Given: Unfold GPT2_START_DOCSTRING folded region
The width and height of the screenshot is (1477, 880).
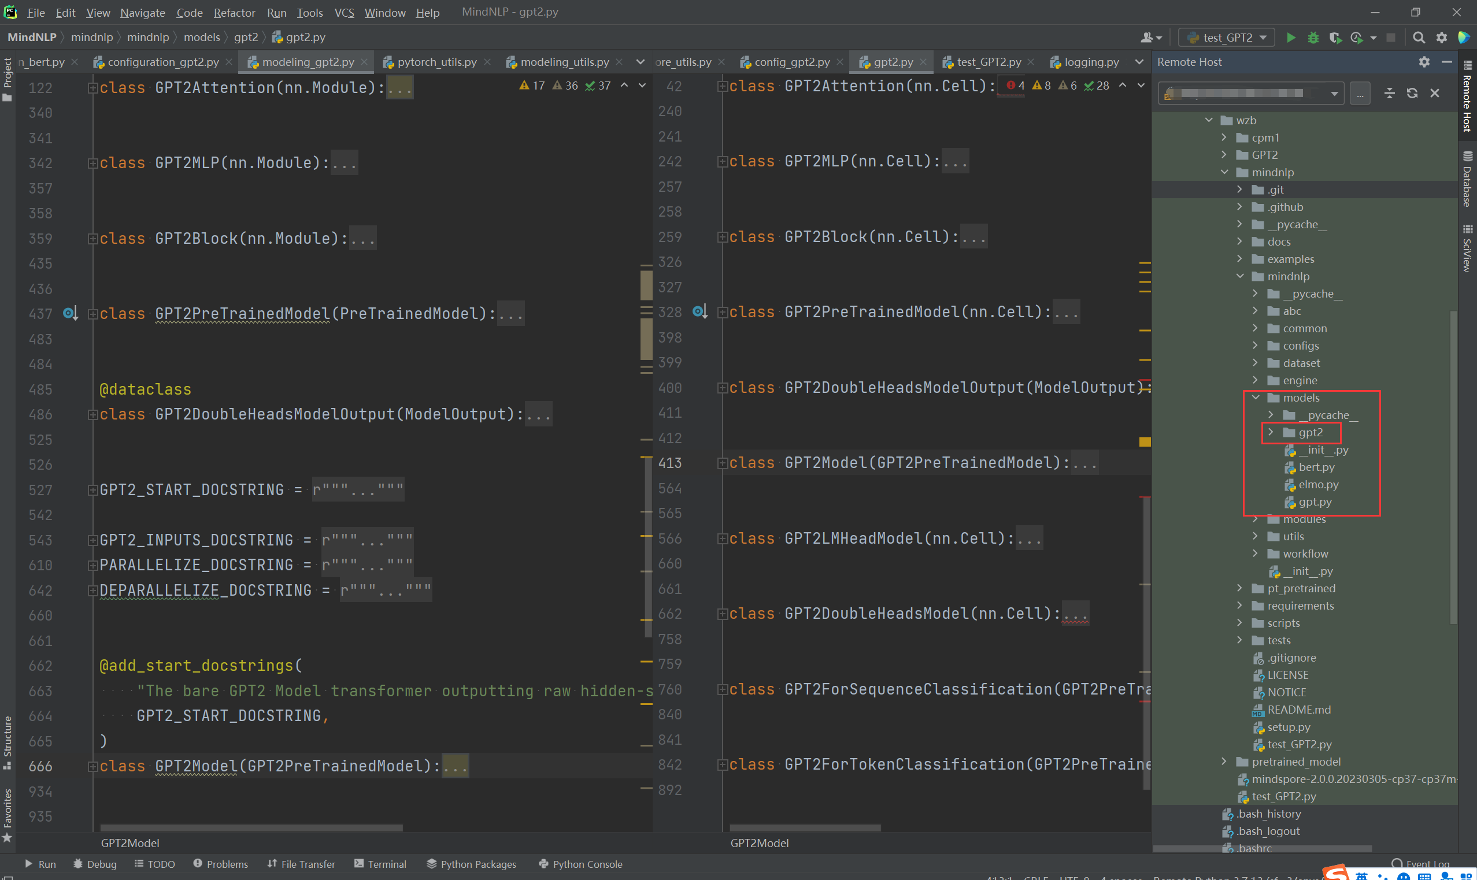Looking at the screenshot, I should pos(92,490).
